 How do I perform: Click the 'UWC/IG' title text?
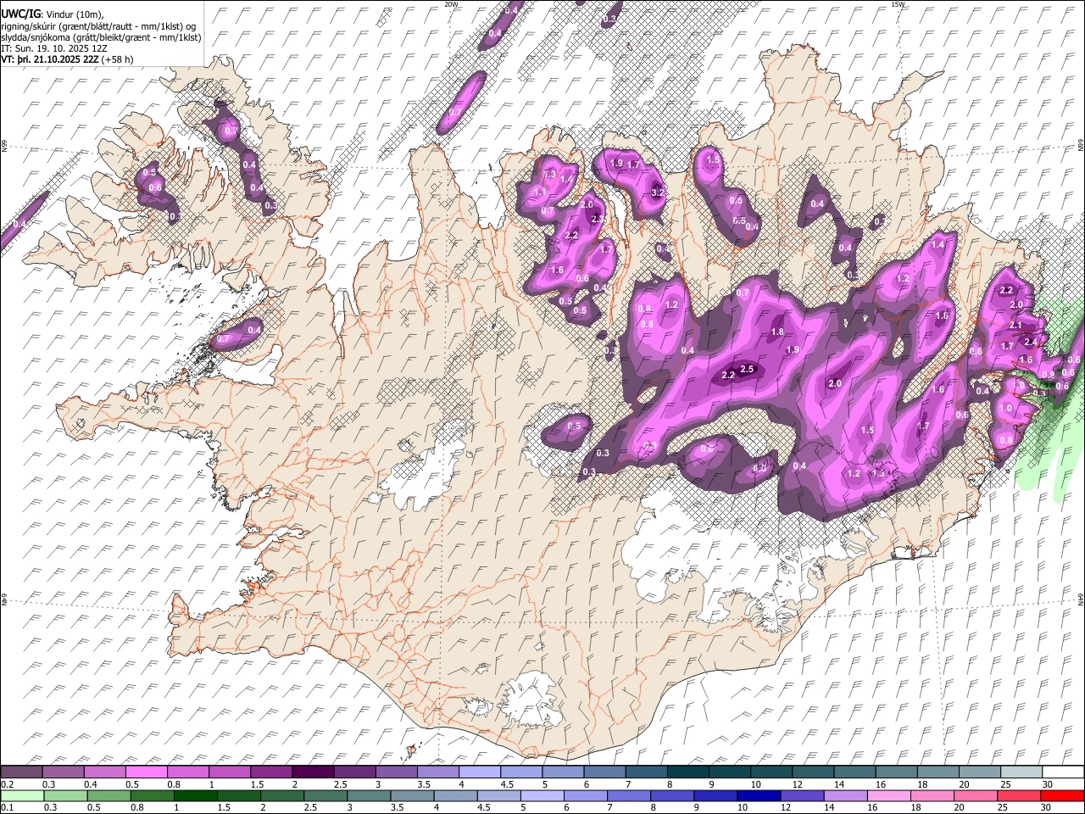pyautogui.click(x=21, y=14)
